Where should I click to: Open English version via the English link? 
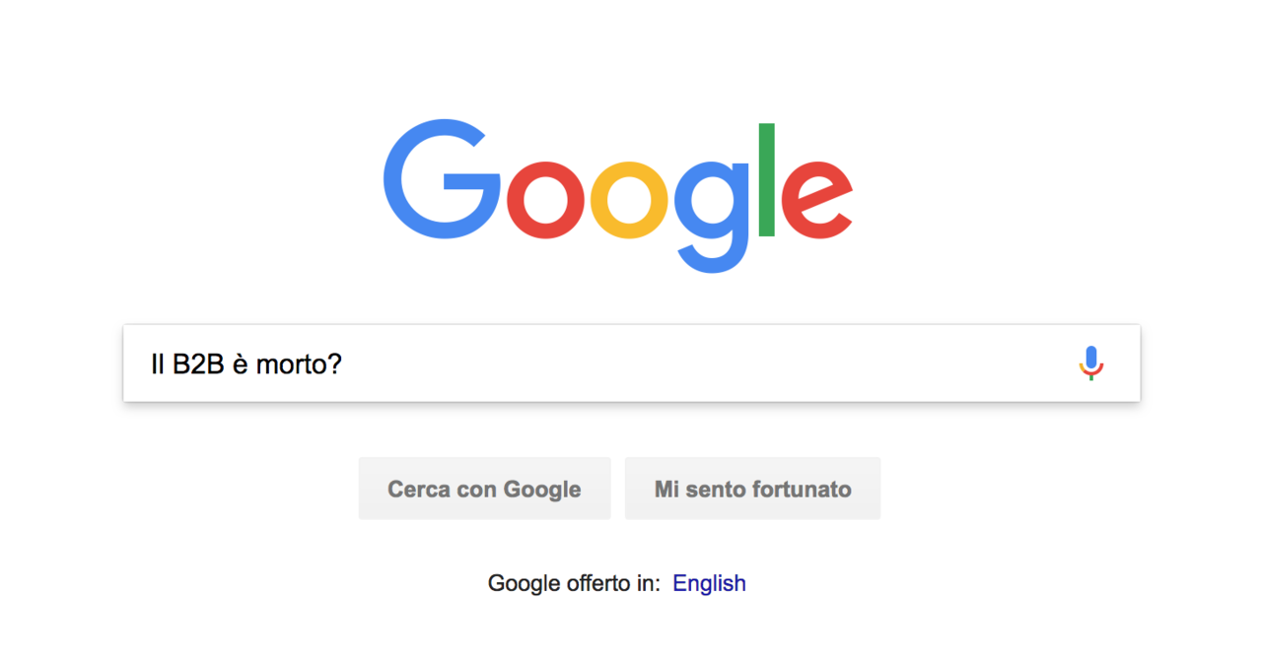pos(709,583)
